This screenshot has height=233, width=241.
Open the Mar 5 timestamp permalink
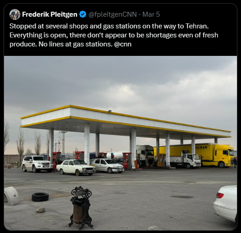click(151, 14)
